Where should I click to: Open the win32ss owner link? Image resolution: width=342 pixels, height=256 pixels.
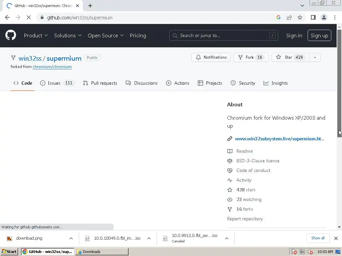coord(30,58)
